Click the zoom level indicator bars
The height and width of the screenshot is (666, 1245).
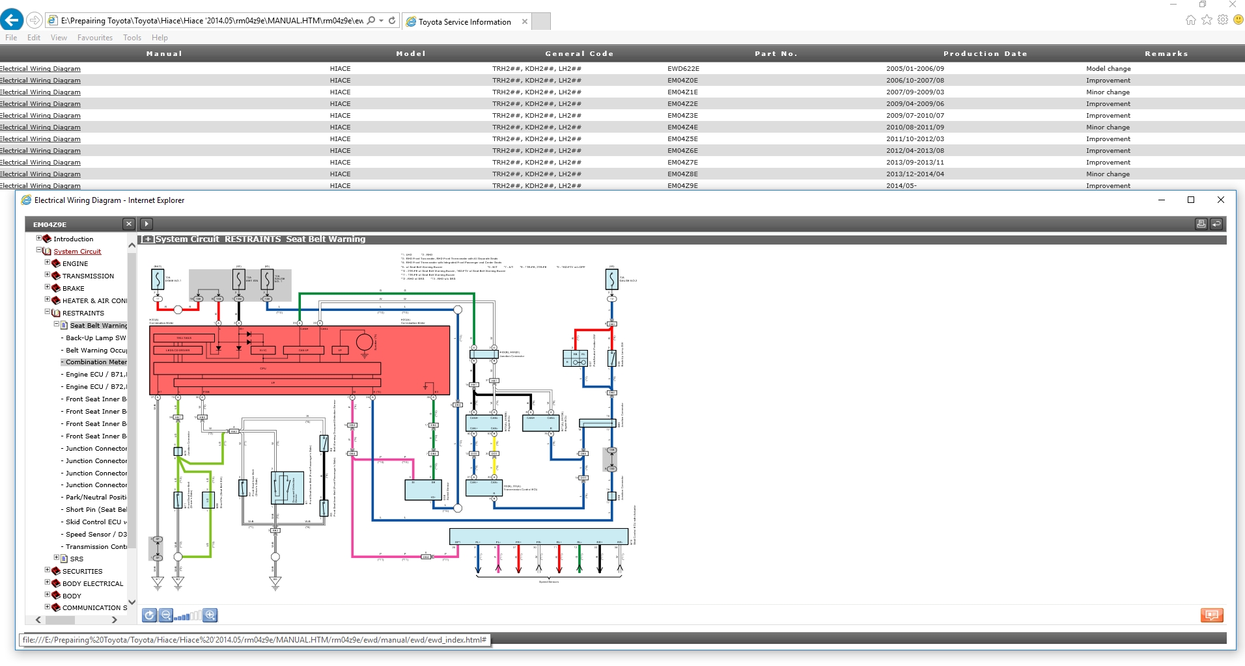188,616
